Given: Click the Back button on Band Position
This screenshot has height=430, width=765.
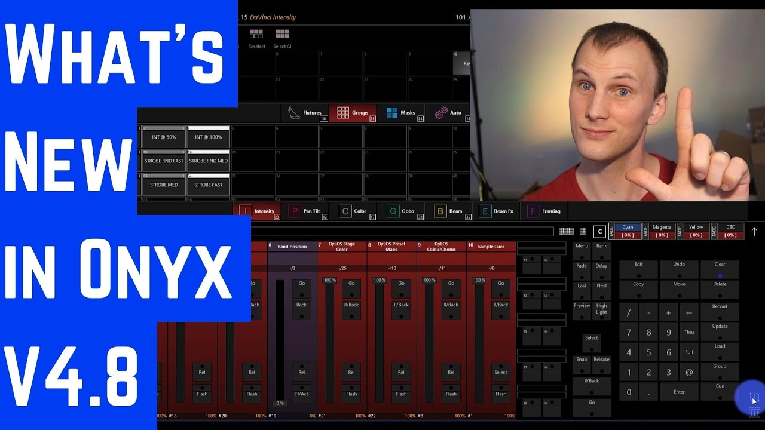Looking at the screenshot, I should (301, 309).
